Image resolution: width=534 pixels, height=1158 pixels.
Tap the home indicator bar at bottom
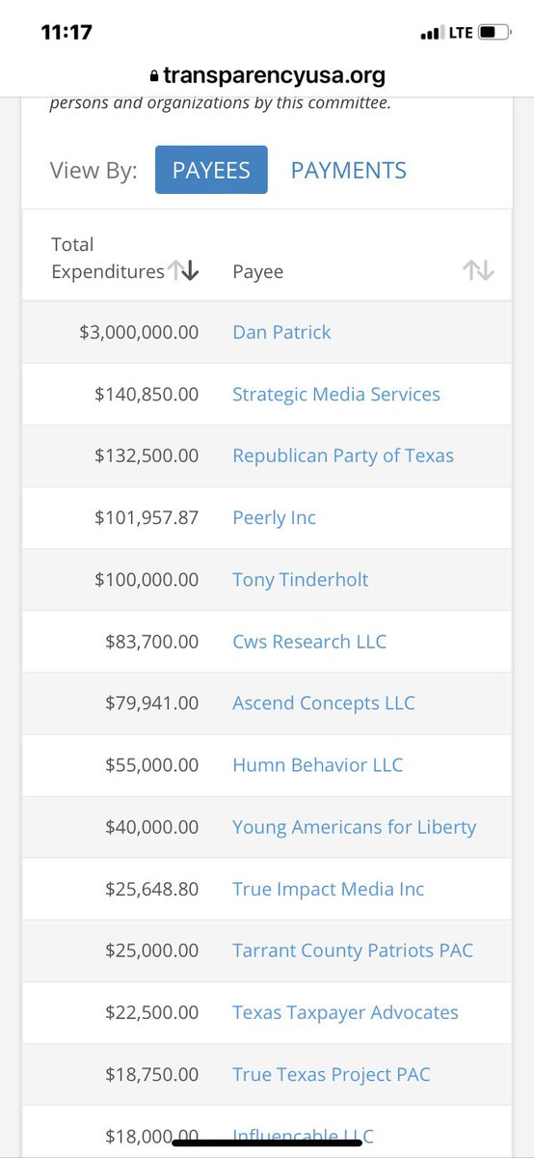click(x=267, y=1144)
